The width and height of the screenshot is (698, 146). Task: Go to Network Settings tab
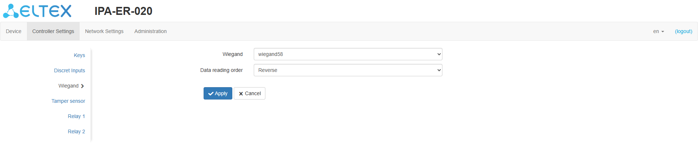point(104,31)
